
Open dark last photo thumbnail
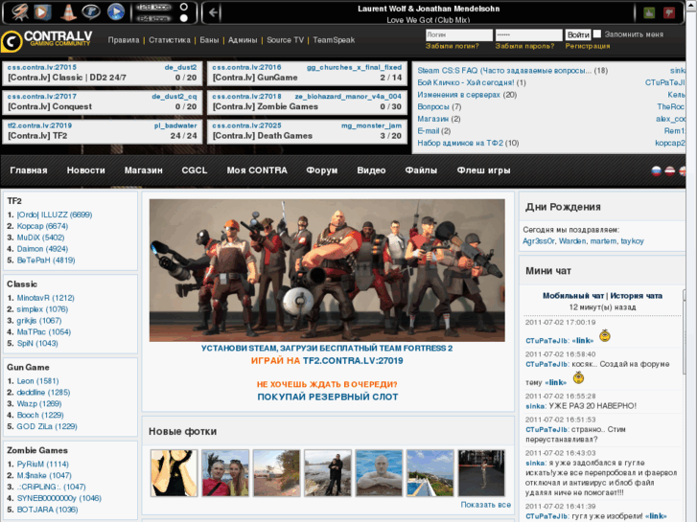481,473
